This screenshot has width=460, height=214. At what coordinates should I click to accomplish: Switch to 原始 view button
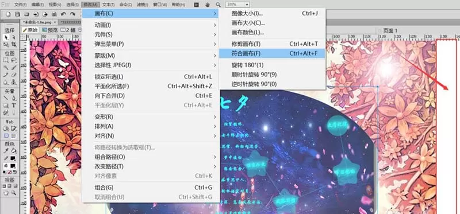coord(30,30)
